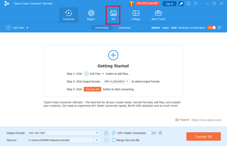Expand the Output Format dropdown

[x=98, y=133]
